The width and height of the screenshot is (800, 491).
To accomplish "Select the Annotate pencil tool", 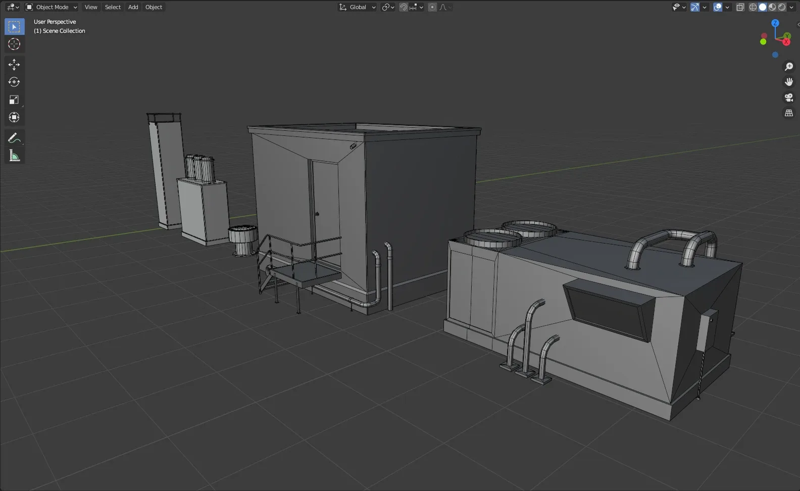I will (14, 138).
